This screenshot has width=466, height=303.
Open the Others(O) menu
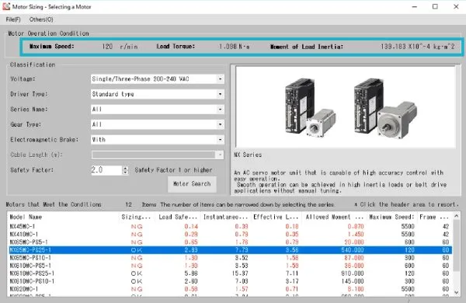tap(41, 19)
